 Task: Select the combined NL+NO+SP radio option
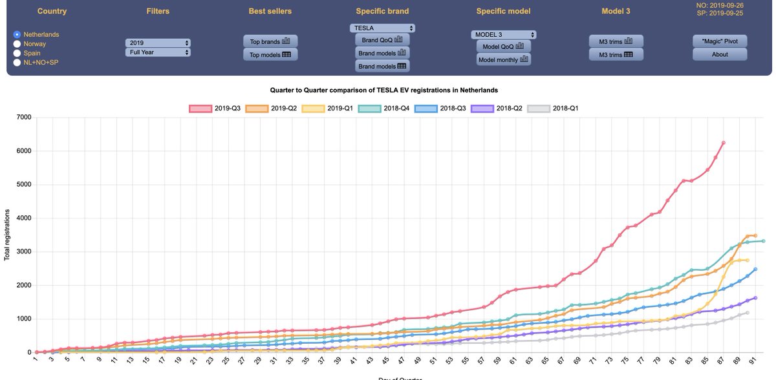coord(17,63)
